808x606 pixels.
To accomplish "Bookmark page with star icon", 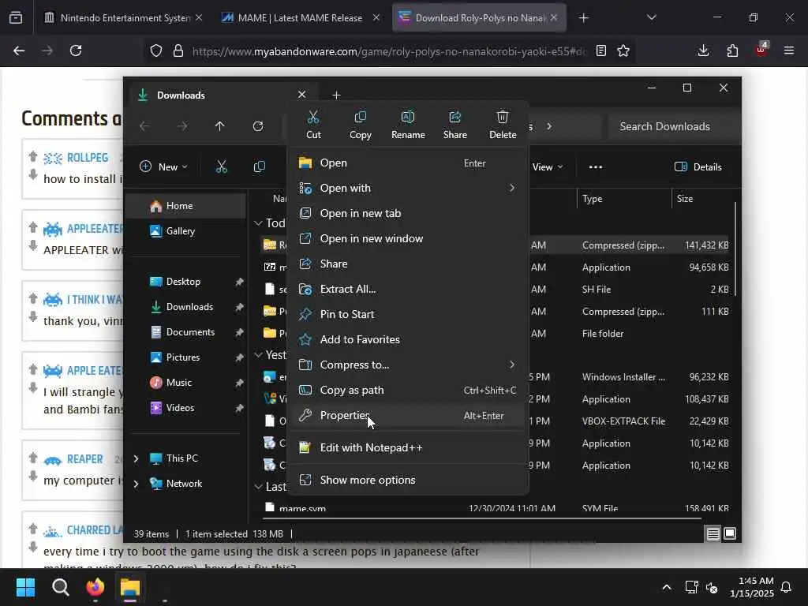I will coord(623,50).
